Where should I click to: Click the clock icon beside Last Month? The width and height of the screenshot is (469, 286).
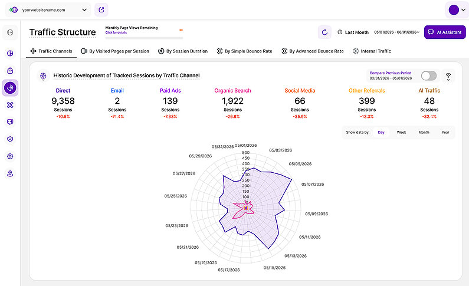(340, 32)
